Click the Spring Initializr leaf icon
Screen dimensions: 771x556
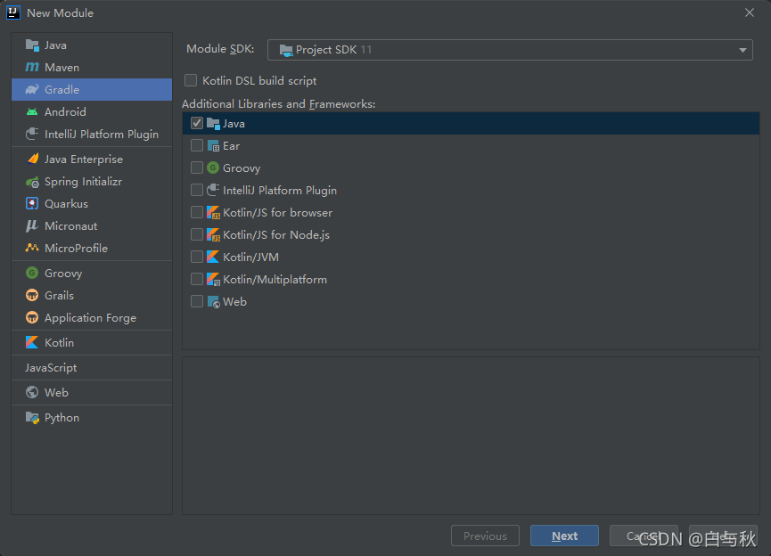click(32, 182)
